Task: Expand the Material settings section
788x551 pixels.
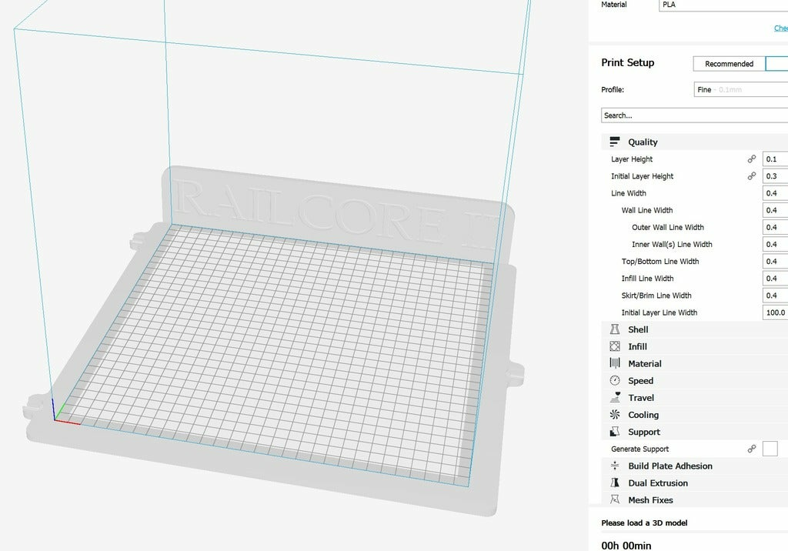Action: click(x=695, y=363)
